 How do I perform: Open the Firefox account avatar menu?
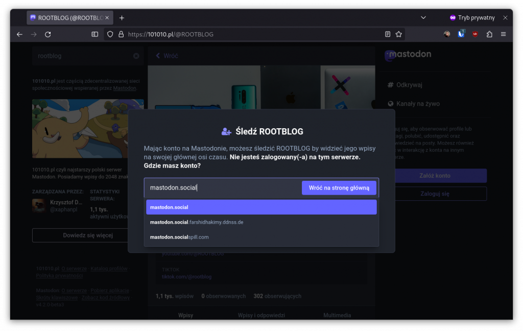(x=447, y=34)
